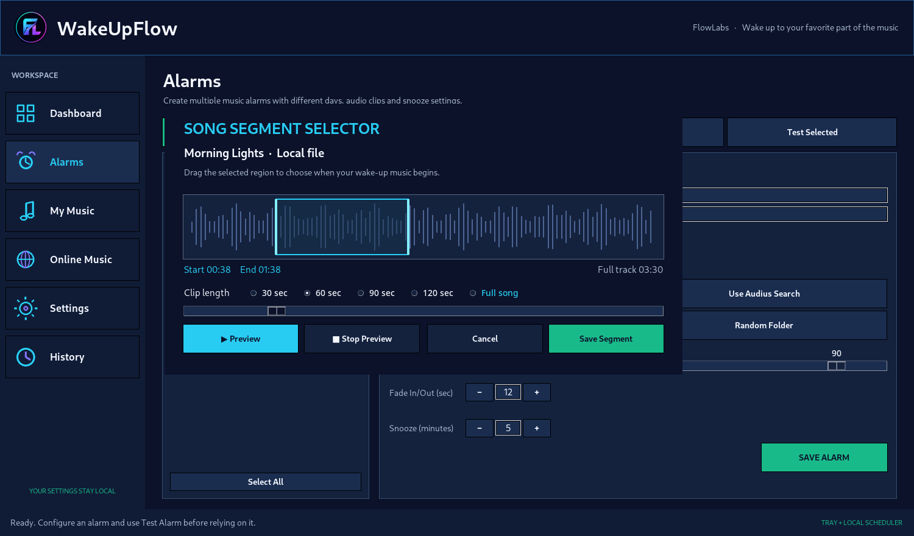Click the volume slider handle near 90

point(837,365)
